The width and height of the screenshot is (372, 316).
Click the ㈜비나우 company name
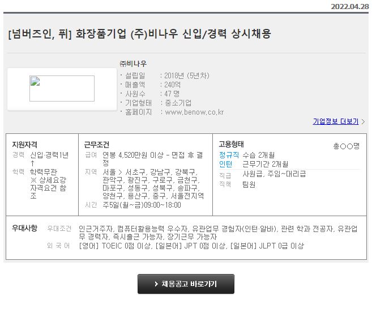pos(133,64)
